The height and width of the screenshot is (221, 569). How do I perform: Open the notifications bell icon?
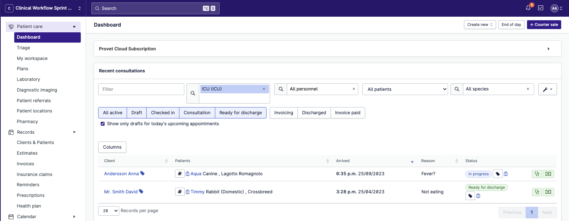[x=528, y=8]
